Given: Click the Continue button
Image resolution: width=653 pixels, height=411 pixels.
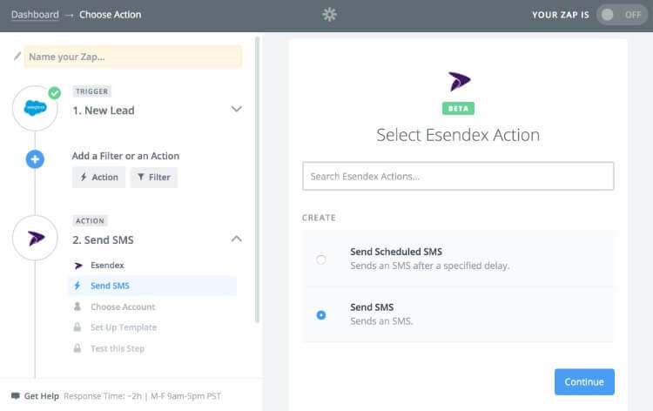Looking at the screenshot, I should pos(584,382).
